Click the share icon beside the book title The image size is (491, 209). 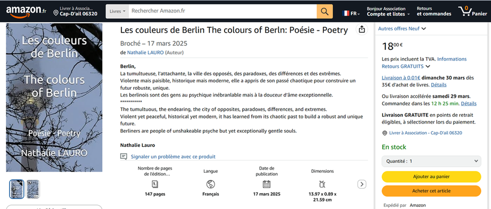tap(362, 29)
